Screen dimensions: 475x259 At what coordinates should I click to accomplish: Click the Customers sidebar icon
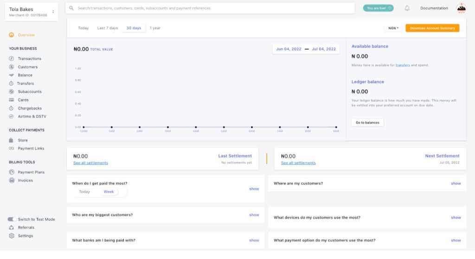[x=11, y=67]
